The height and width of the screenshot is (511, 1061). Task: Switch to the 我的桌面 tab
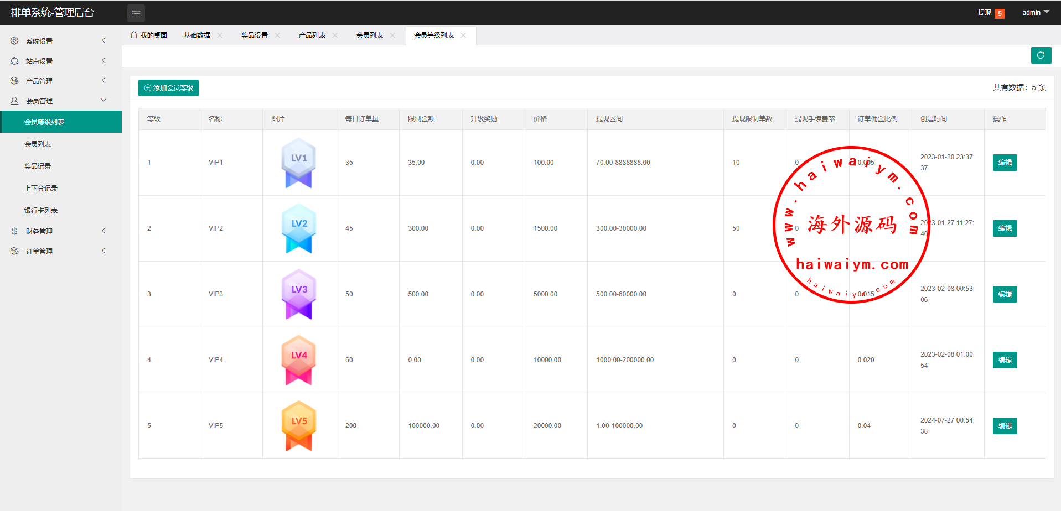pyautogui.click(x=149, y=35)
